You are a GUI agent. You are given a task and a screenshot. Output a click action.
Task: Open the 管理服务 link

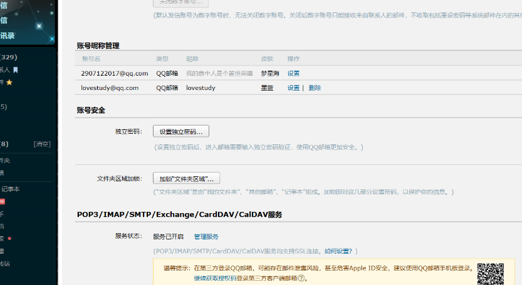tap(206, 236)
